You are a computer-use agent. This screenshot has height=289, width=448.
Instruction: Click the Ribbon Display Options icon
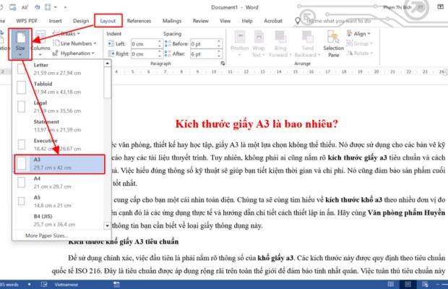pos(440,7)
